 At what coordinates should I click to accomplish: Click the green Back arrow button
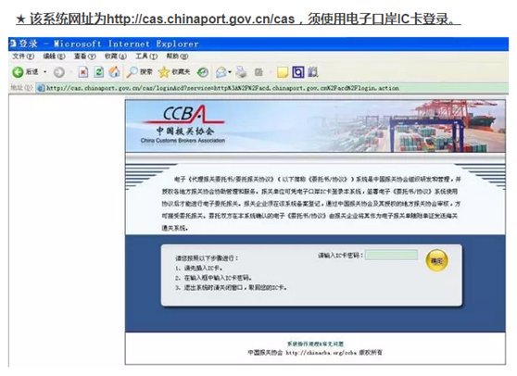click(18, 72)
